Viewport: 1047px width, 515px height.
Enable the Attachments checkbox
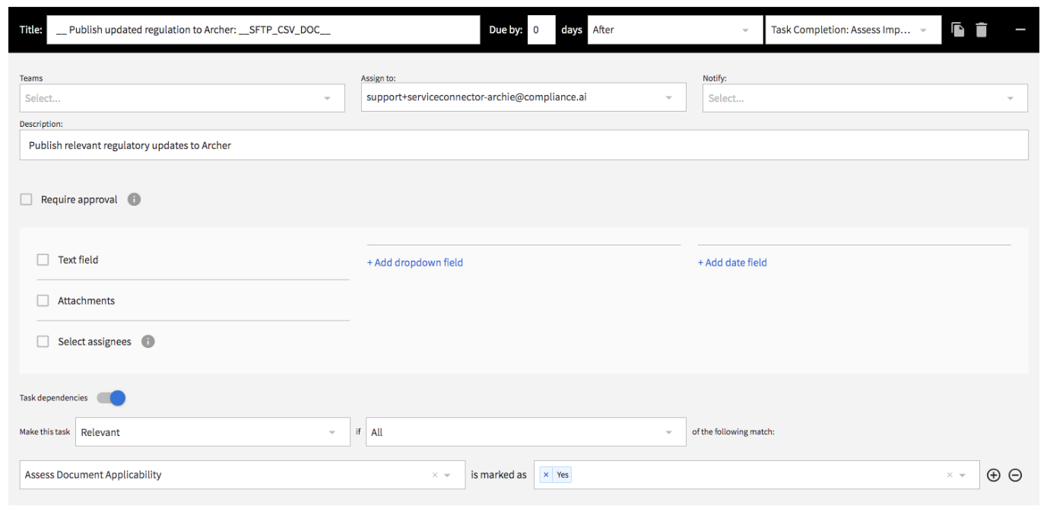click(43, 301)
